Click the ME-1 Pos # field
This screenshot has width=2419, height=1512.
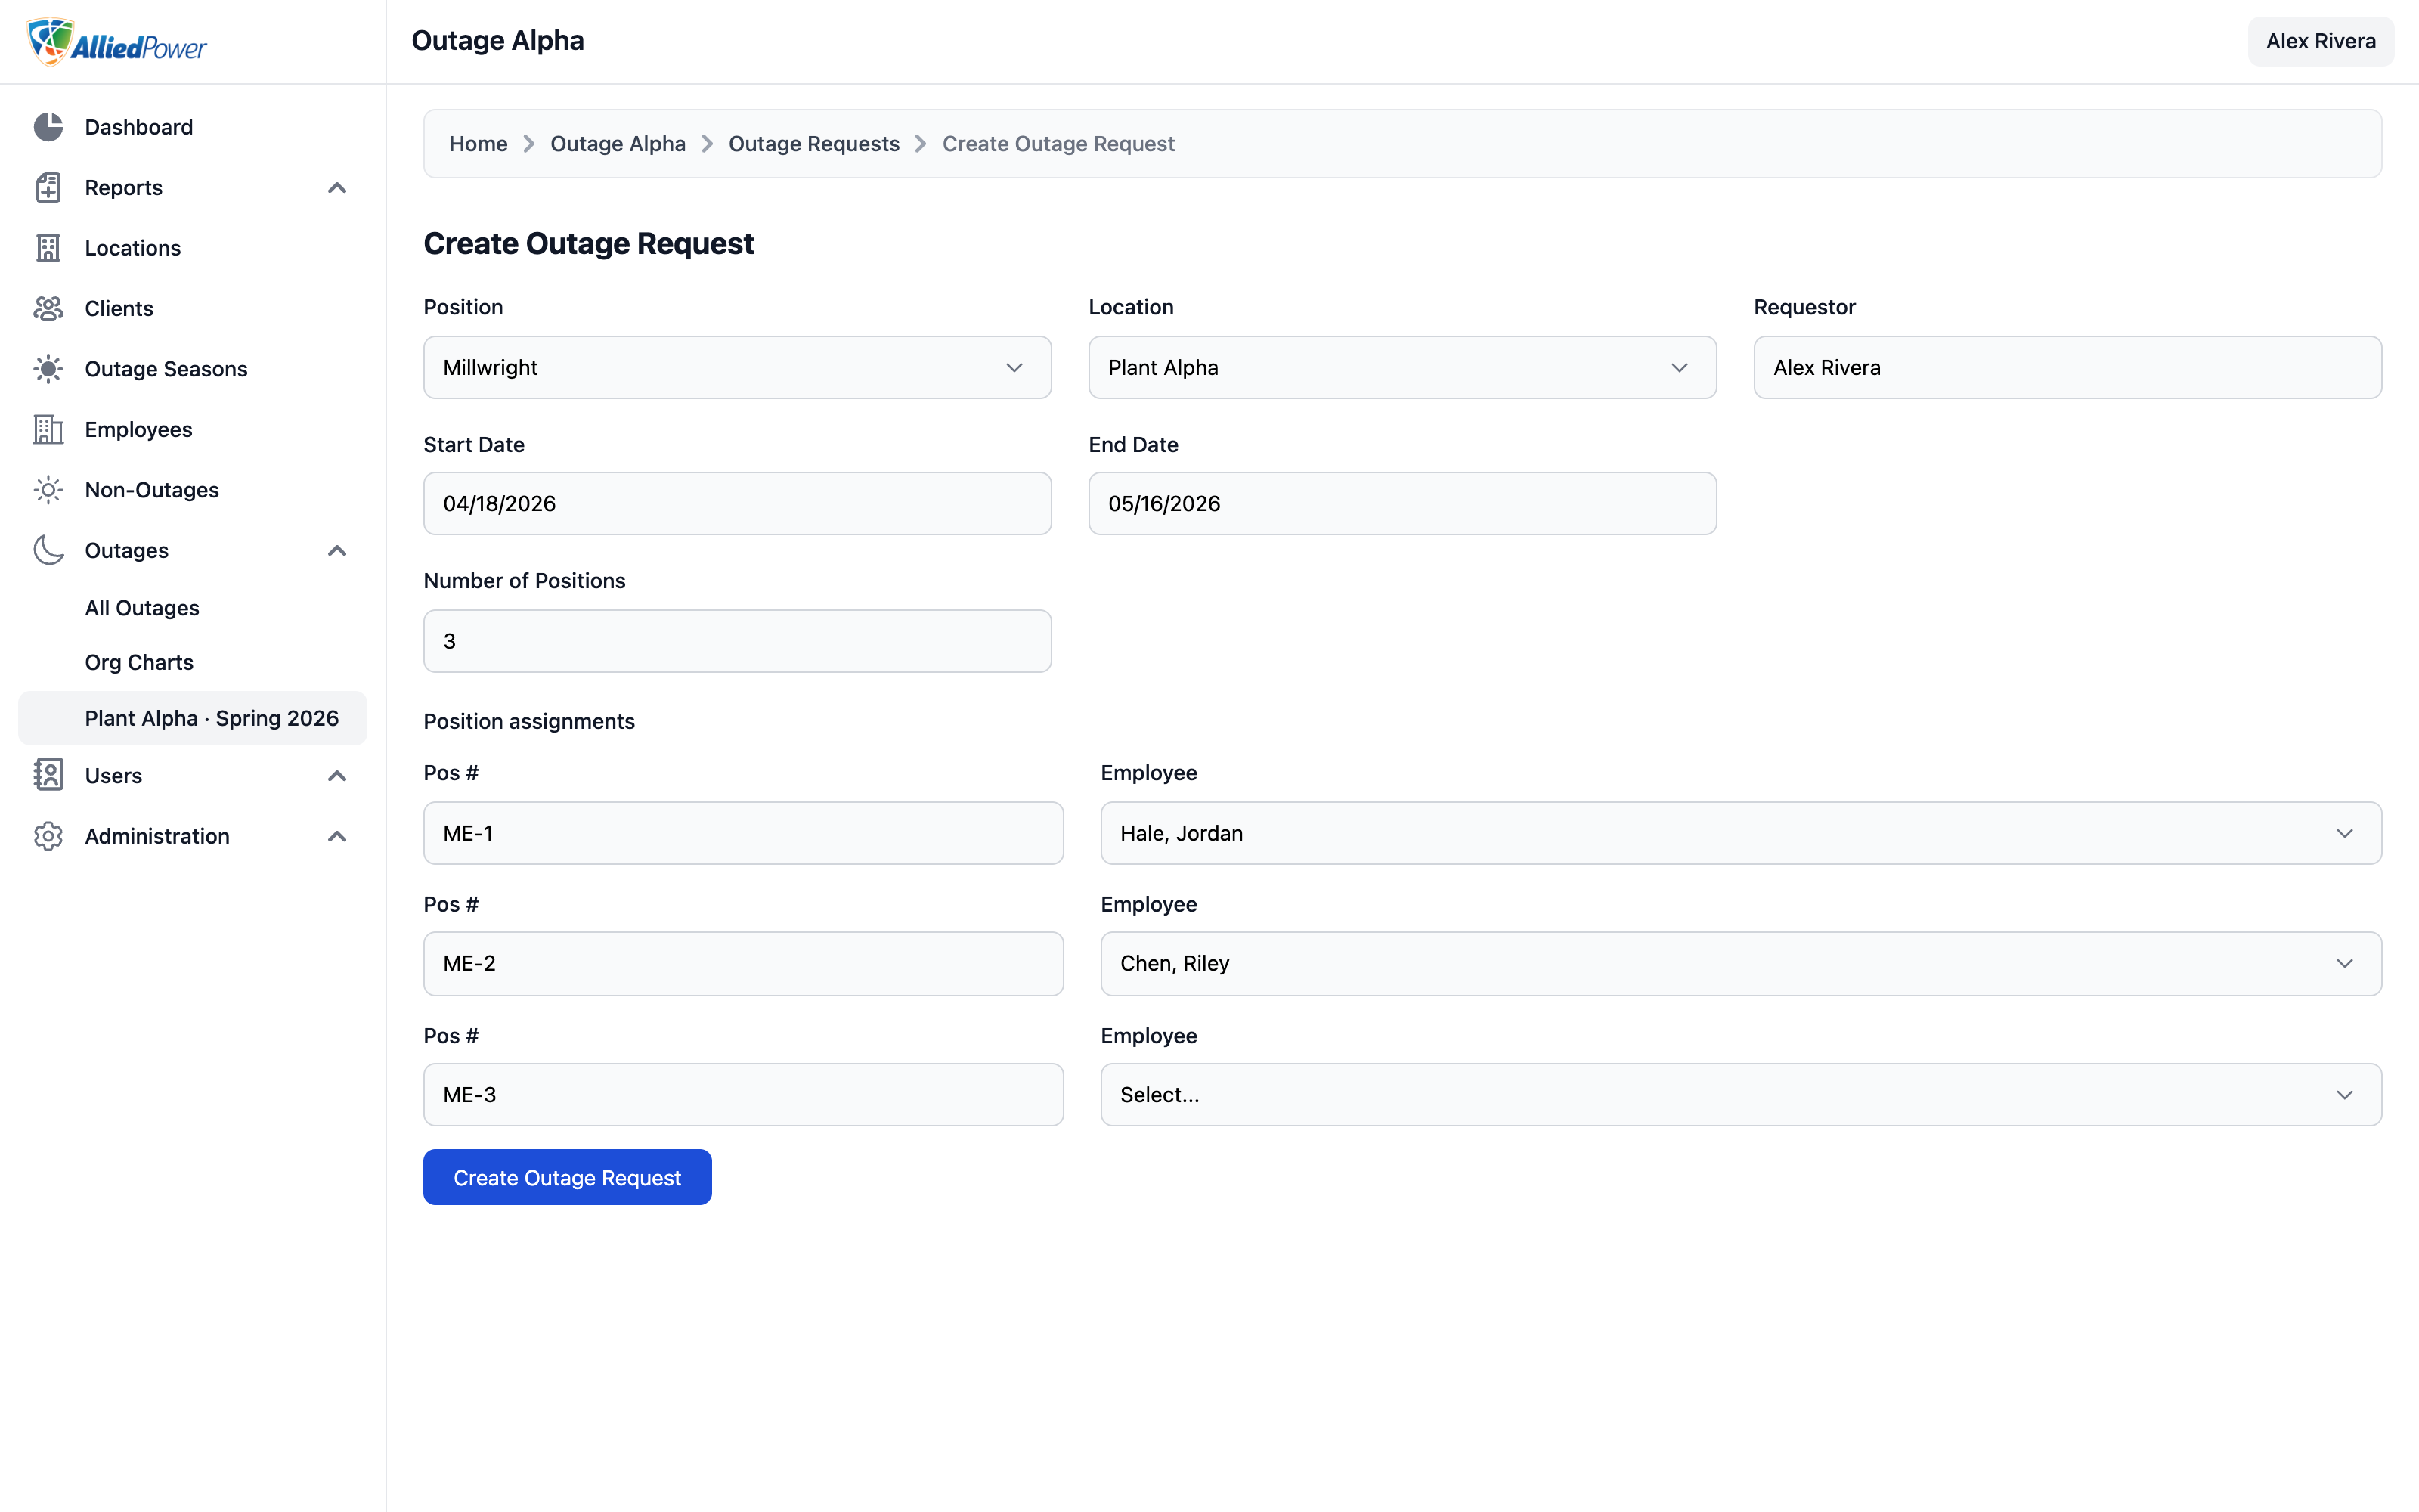pos(742,833)
